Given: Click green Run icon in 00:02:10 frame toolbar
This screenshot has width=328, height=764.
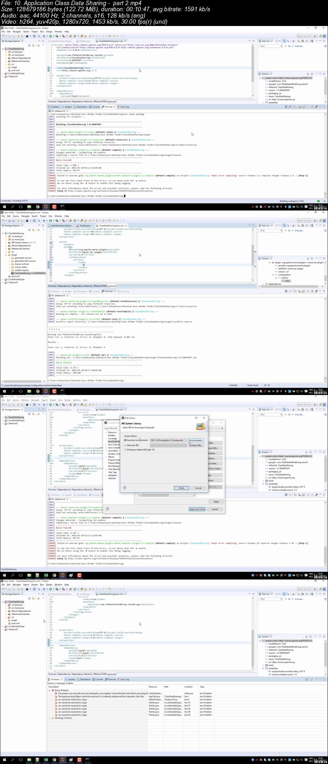Looking at the screenshot, I should tap(50, 36).
